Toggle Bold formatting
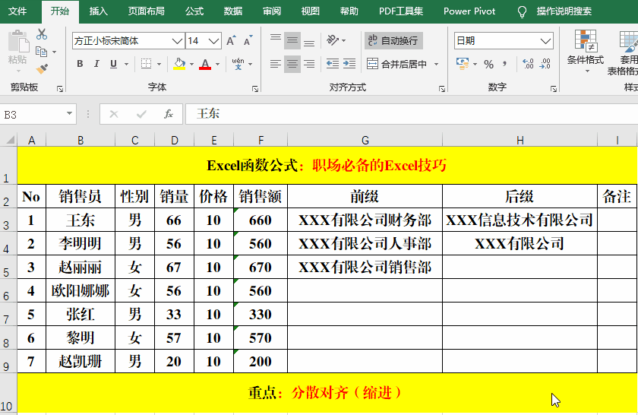Viewport: 638px width, 415px height. pyautogui.click(x=80, y=64)
